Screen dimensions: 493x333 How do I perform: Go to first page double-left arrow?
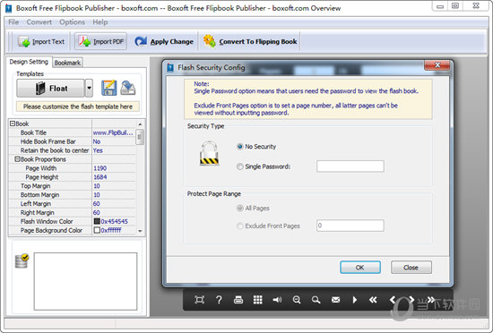pyautogui.click(x=373, y=300)
